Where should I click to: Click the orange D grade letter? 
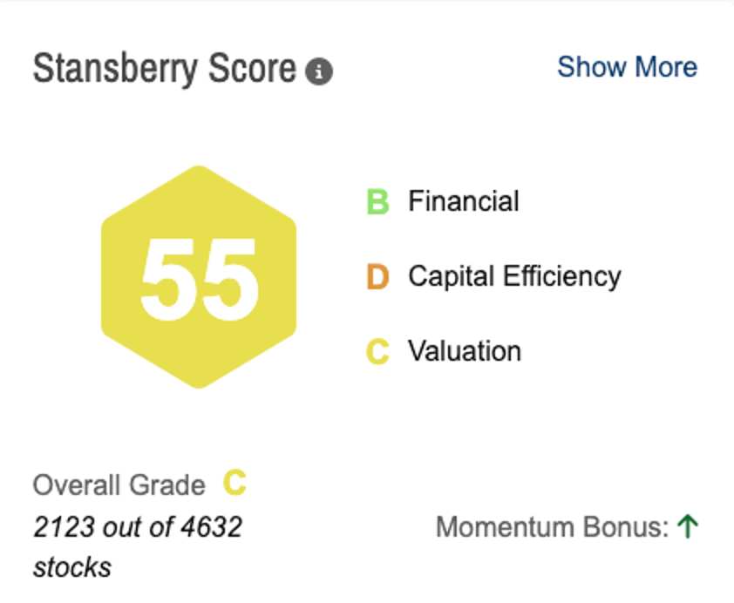coord(377,277)
